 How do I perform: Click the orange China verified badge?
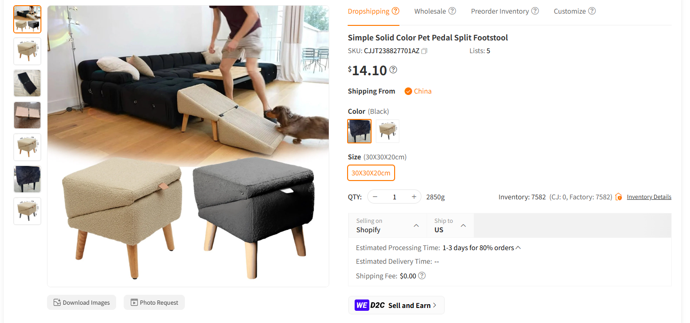[x=408, y=91]
